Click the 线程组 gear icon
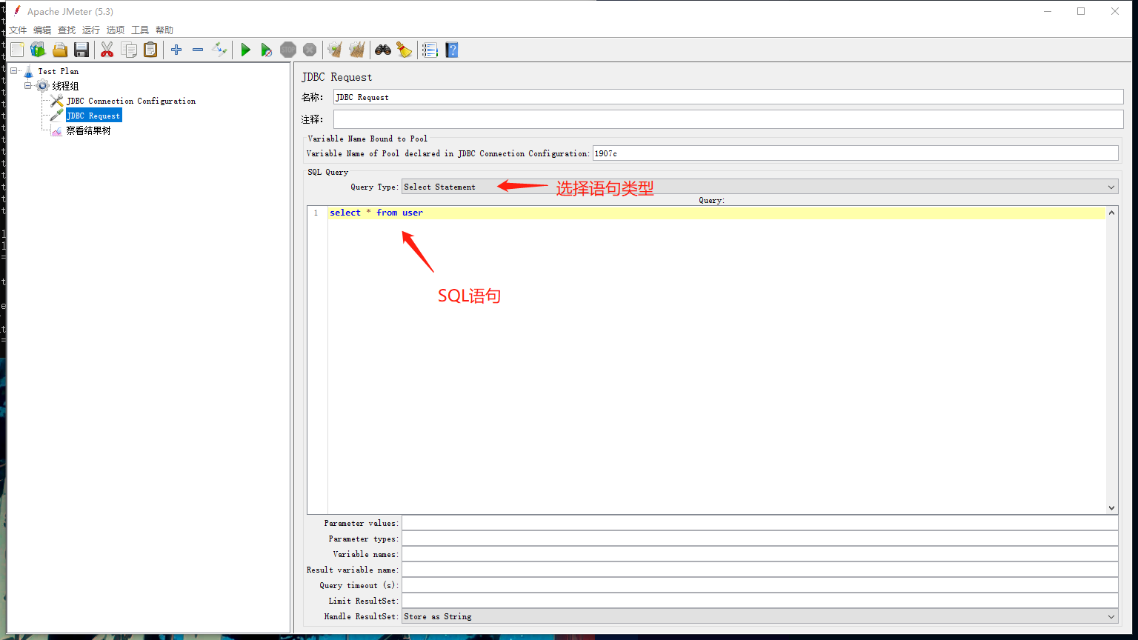 pyautogui.click(x=43, y=86)
